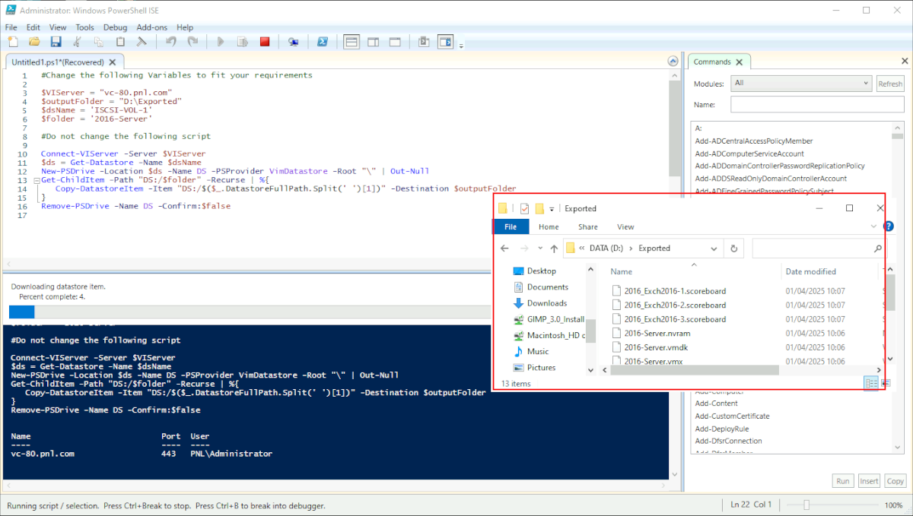This screenshot has width=913, height=516.
Task: Launch PowerShell.exe from the blue toolbar icon
Action: pyautogui.click(x=323, y=42)
